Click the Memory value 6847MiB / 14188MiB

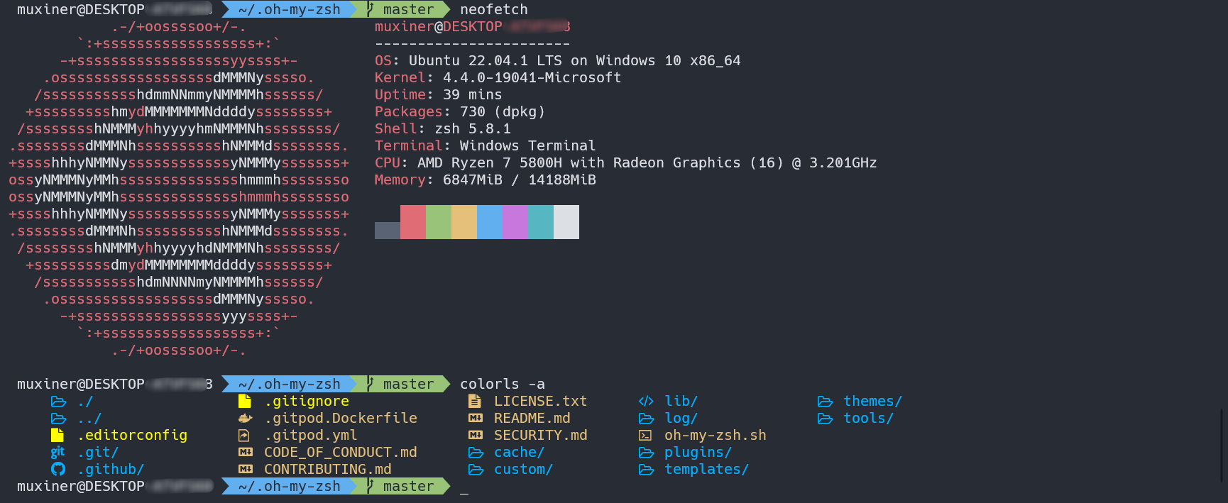(520, 179)
